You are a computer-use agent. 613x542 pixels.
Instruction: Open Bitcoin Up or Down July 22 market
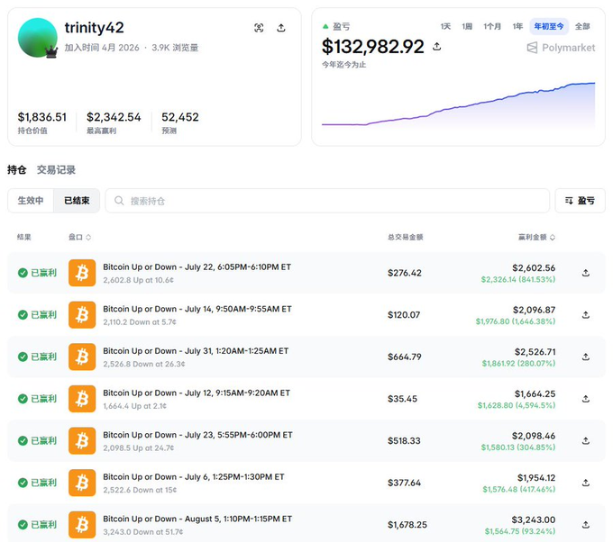(197, 267)
